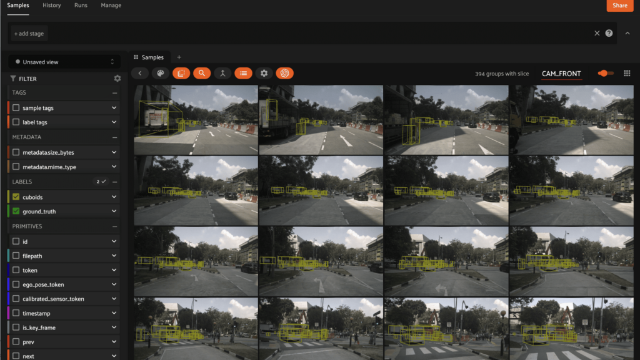640x360 pixels.
Task: Check the sample tags checkbox
Action: pos(16,108)
